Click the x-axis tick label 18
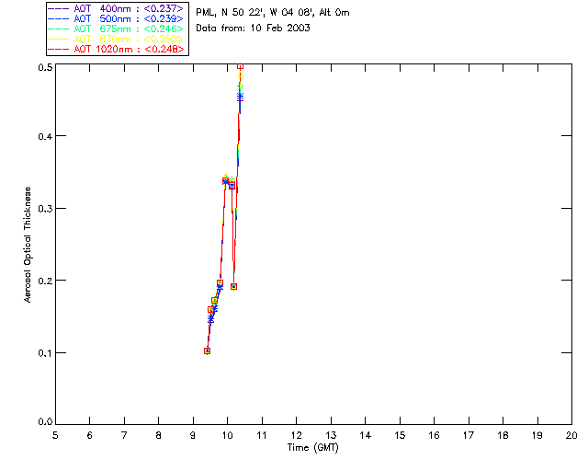Image resolution: width=588 pixels, height=471 pixels. tap(503, 435)
